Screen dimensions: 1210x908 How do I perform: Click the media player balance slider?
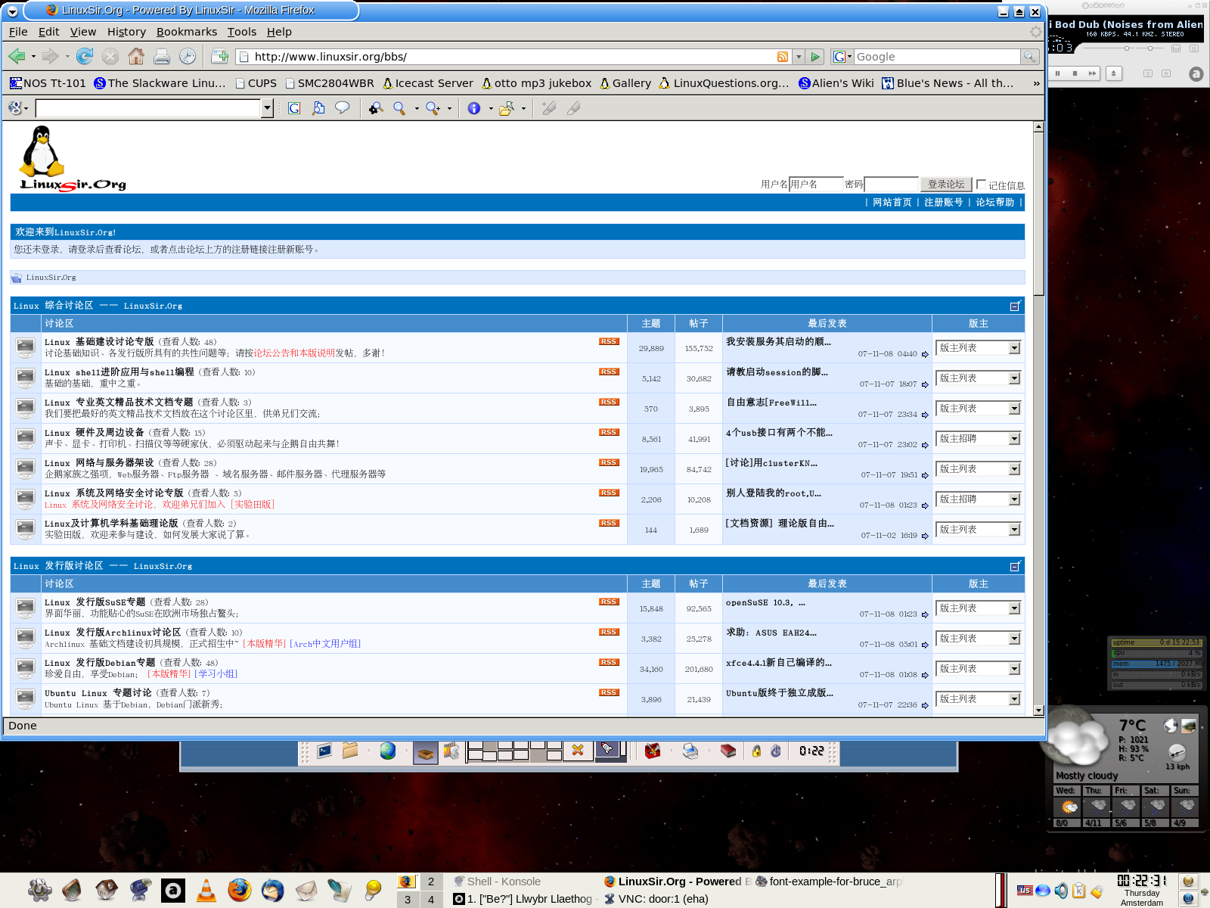point(1151,48)
